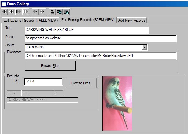Screen dimensions: 188x134
Task: Click the Paste clipboard icon
Action: point(66,11)
